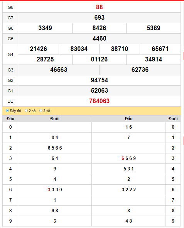184x228 pixels.
Task: Click the head digits cell '5 3 1'
Action: point(129,169)
